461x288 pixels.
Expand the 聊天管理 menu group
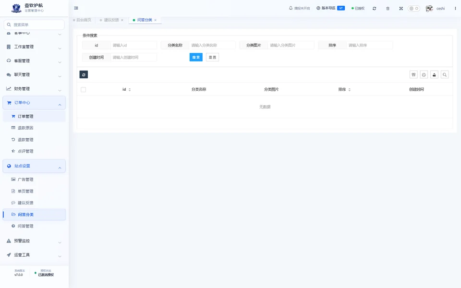pyautogui.click(x=34, y=75)
